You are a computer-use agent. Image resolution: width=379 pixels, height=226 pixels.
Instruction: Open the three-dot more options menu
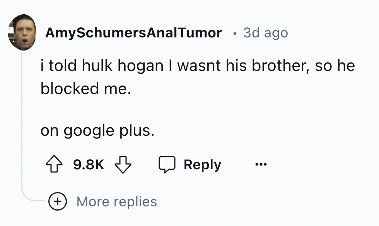tap(261, 165)
